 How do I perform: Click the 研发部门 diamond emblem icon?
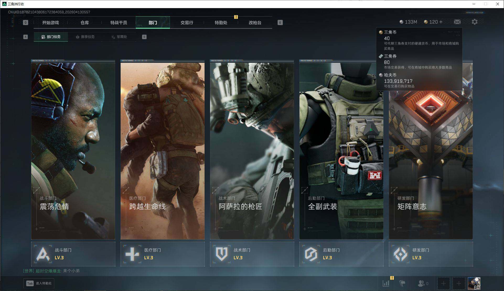pyautogui.click(x=400, y=254)
